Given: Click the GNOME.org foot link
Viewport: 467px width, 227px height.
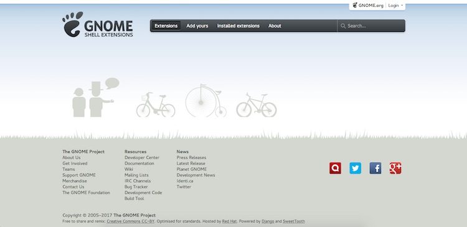Looking at the screenshot, I should 368,6.
